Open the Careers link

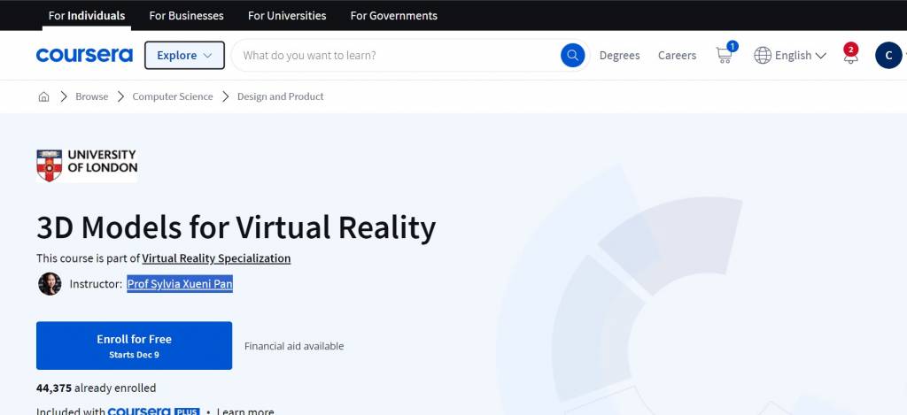[x=677, y=55]
